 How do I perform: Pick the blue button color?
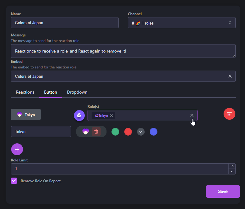coord(153,132)
